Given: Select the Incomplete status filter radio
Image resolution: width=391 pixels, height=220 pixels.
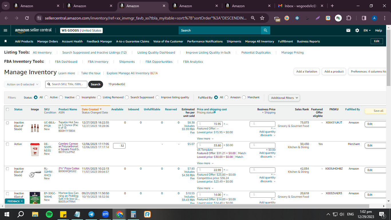Looking at the screenshot, I should click(78, 97).
